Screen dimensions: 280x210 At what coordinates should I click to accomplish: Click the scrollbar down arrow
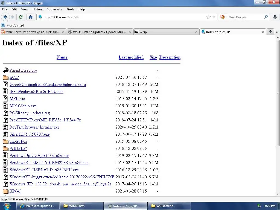[x=278, y=194]
